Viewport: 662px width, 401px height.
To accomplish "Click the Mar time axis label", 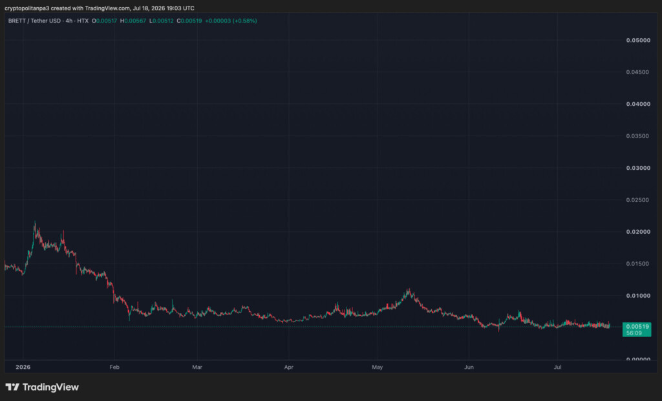I will point(197,367).
